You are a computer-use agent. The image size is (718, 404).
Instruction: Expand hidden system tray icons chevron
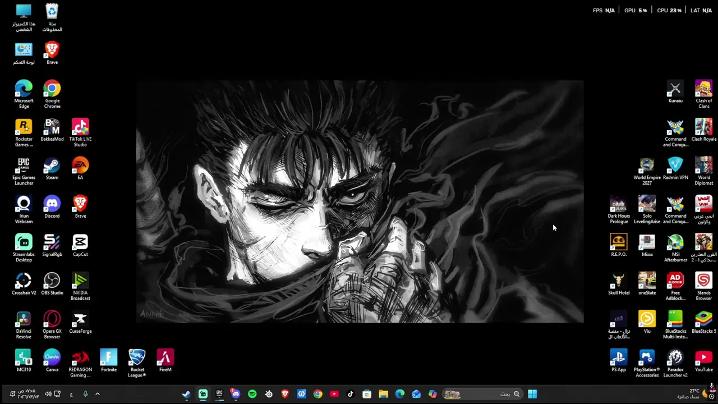coord(97,394)
